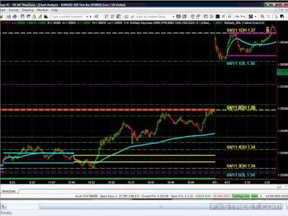Viewport: 288px width, 216px height.
Task: Open the Drawing menu
Action: (28, 10)
